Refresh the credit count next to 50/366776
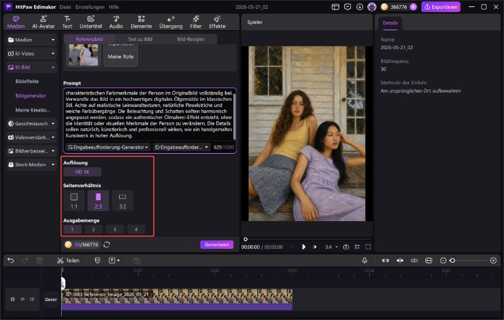 tap(106, 244)
